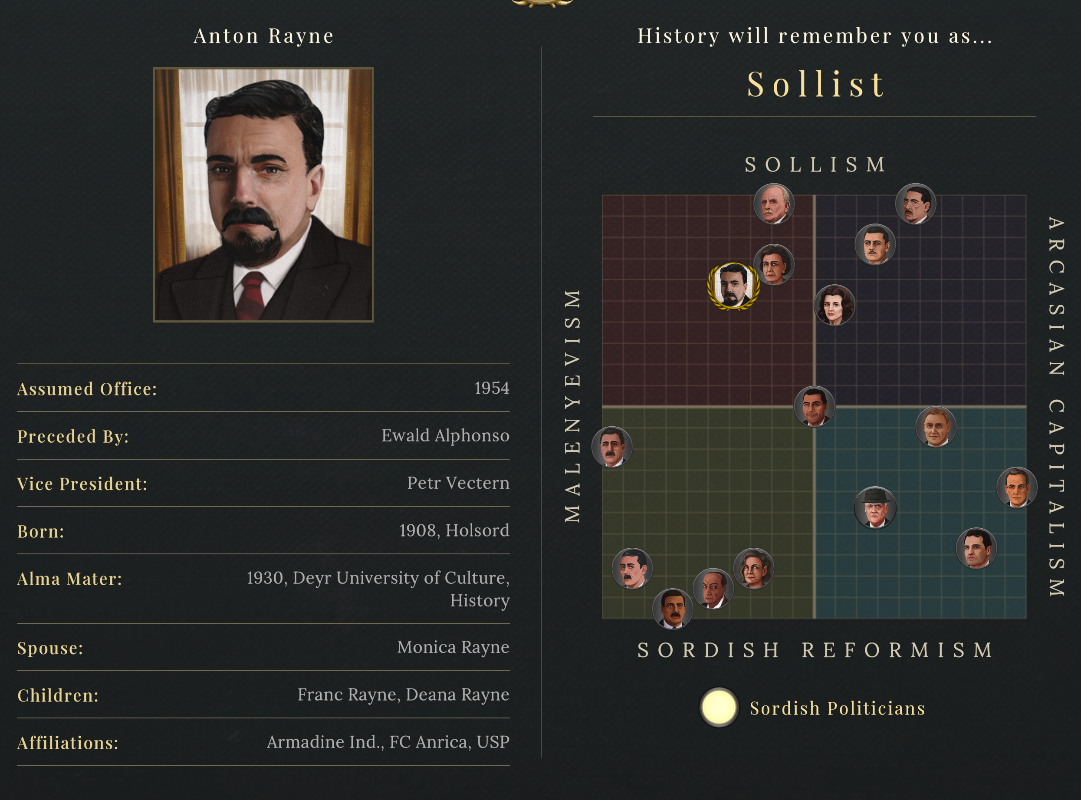Click Anton Rayne's large portrait
Viewport: 1081px width, 800px height.
point(263,194)
